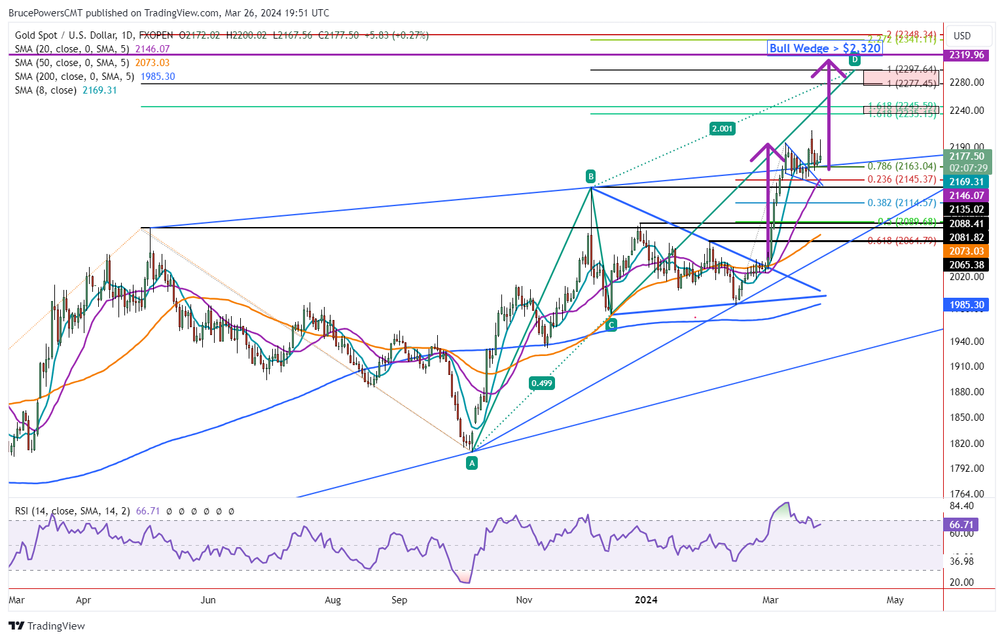Select the May label on the time axis

[x=895, y=599]
